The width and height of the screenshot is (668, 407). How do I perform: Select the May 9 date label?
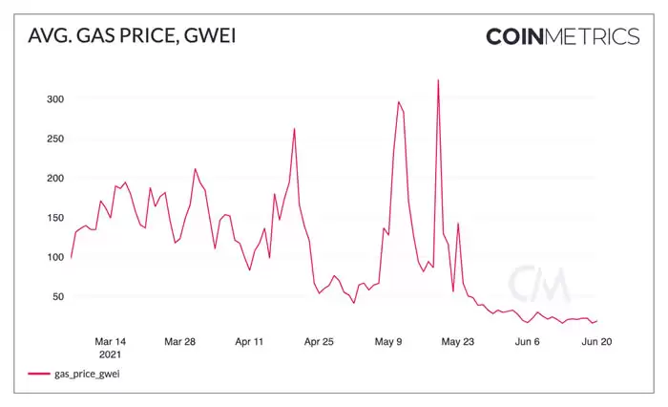(390, 341)
